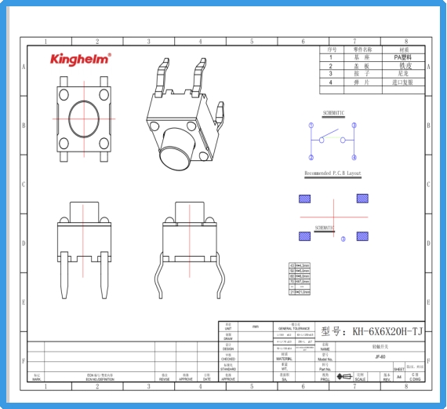Select terminal 1 circle in switch schematic
The height and width of the screenshot is (409, 447).
(311, 125)
